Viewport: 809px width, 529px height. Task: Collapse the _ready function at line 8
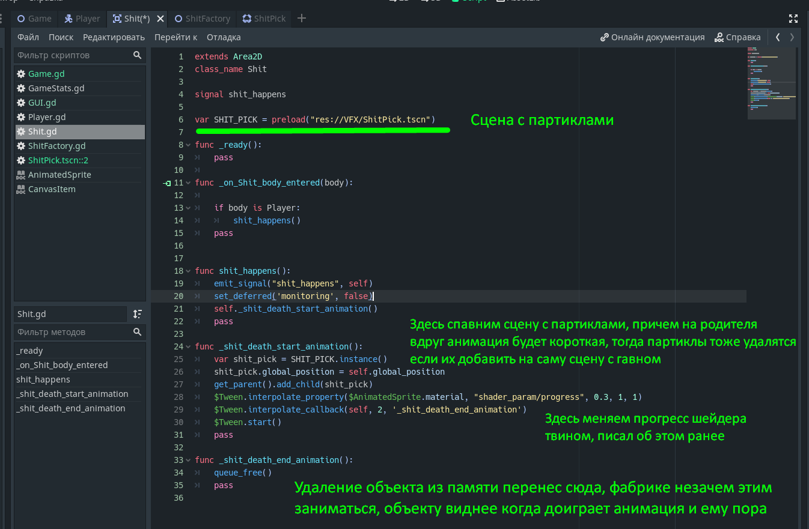point(188,145)
